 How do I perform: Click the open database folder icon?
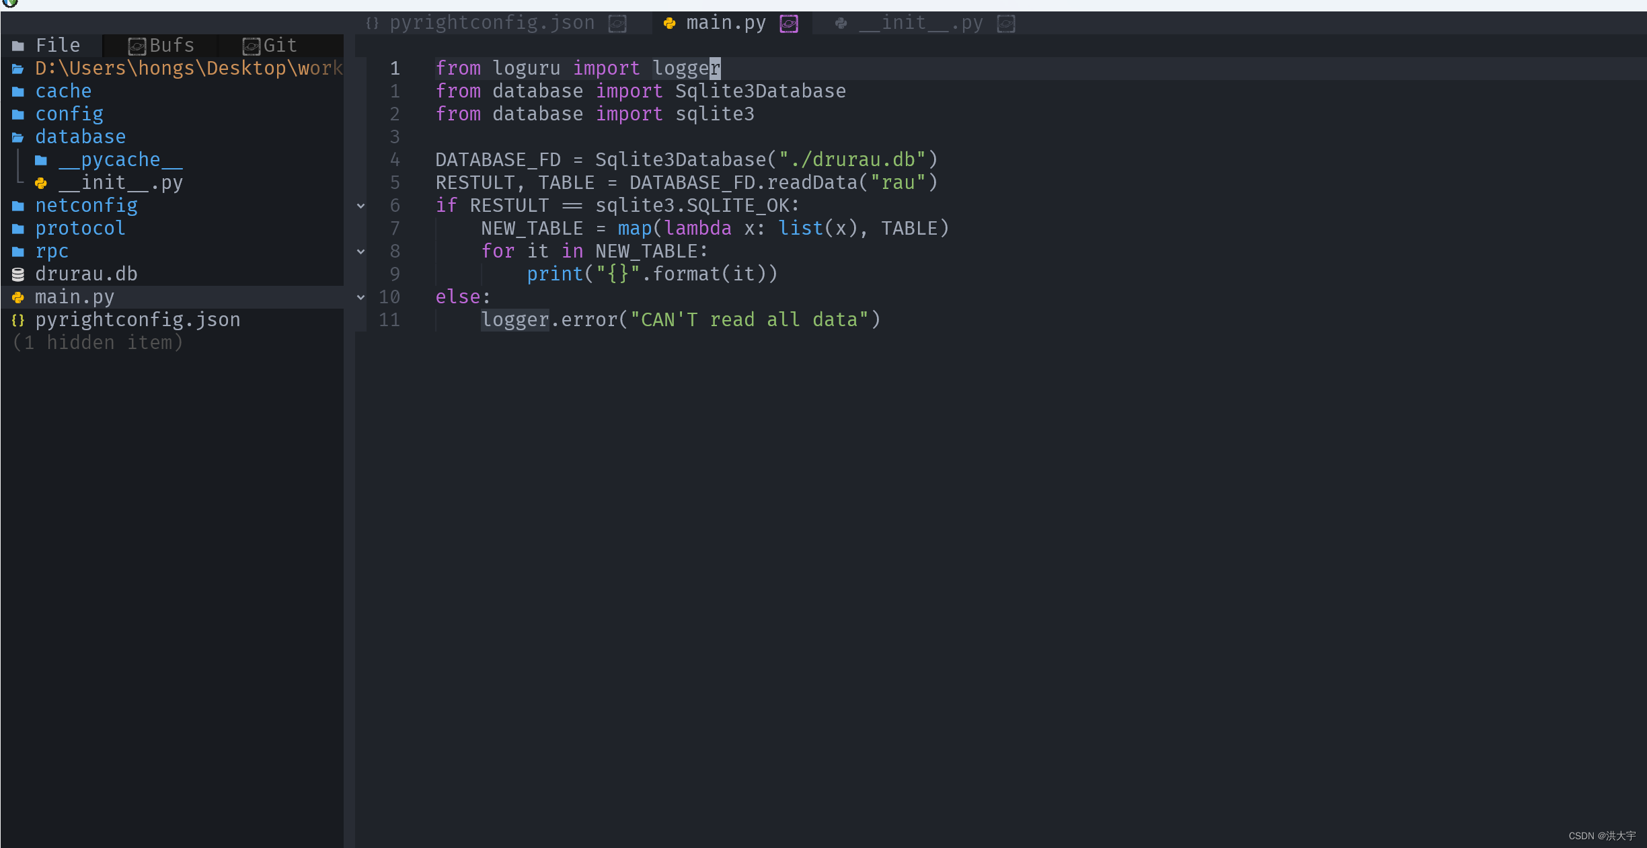pos(18,137)
